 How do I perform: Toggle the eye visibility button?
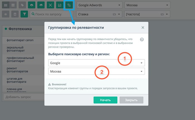coord(6,14)
